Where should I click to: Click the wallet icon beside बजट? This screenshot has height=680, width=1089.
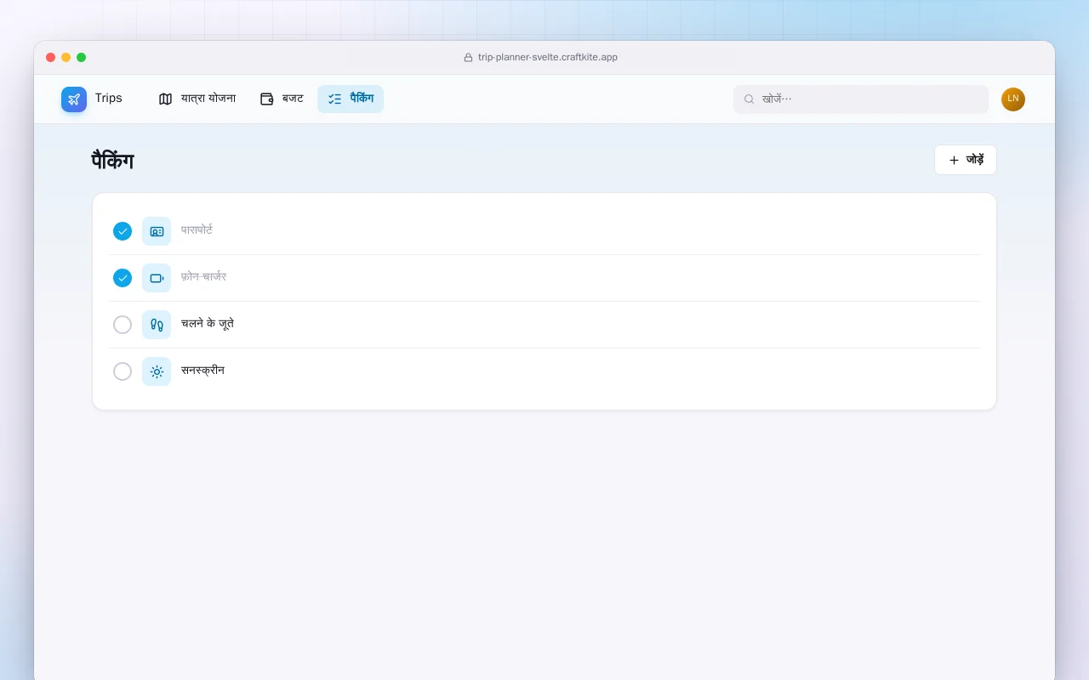267,99
